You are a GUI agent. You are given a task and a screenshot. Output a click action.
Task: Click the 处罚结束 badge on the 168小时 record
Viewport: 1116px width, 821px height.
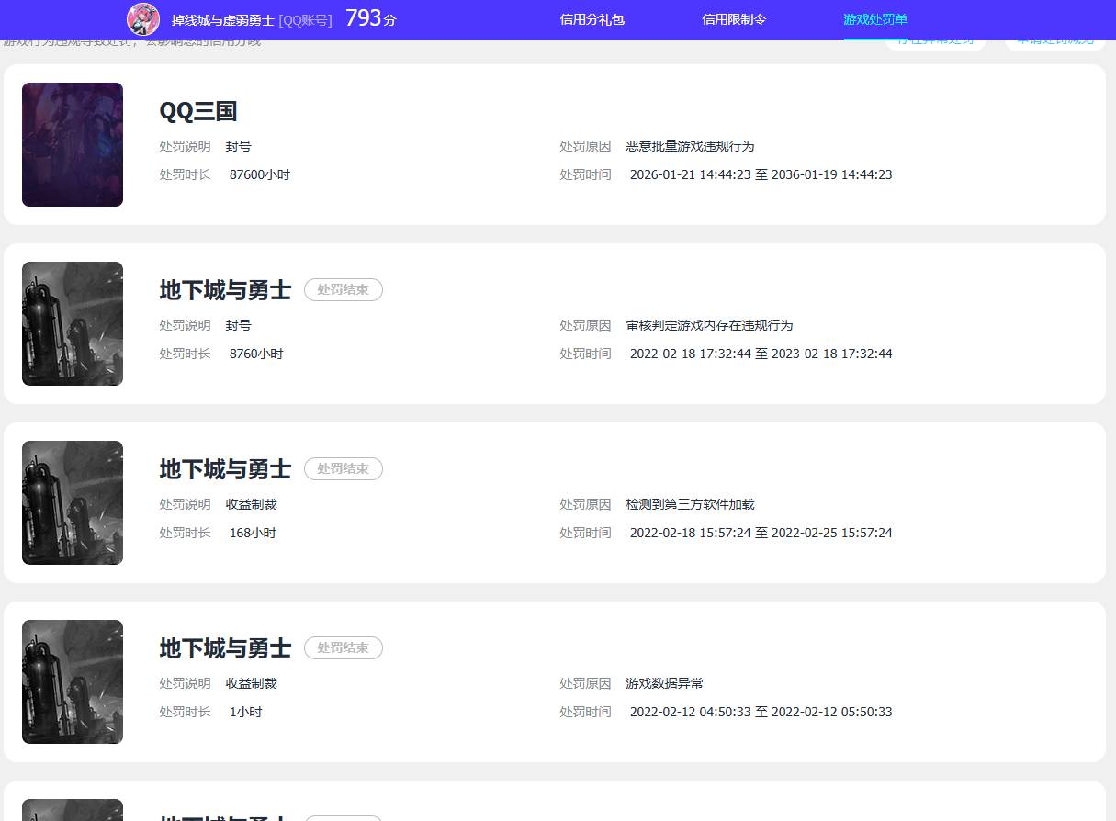[x=344, y=468]
